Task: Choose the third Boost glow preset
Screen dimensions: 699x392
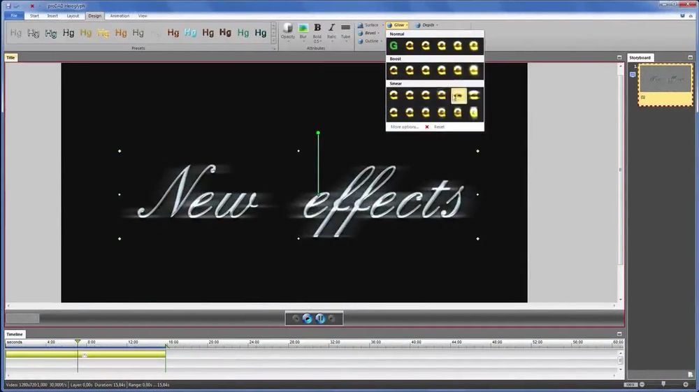Action: point(426,70)
